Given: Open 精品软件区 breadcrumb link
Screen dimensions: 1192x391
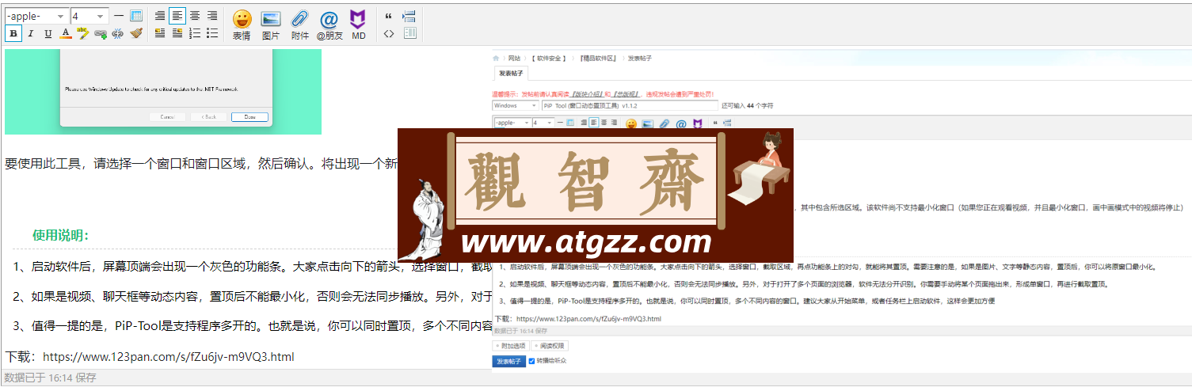Looking at the screenshot, I should pyautogui.click(x=598, y=59).
